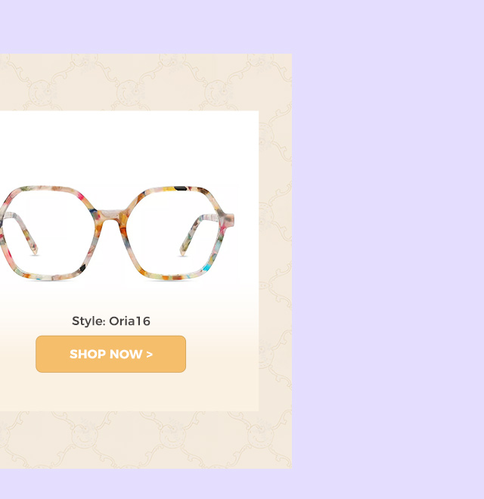Click the word NOW on the orange button

126,354
